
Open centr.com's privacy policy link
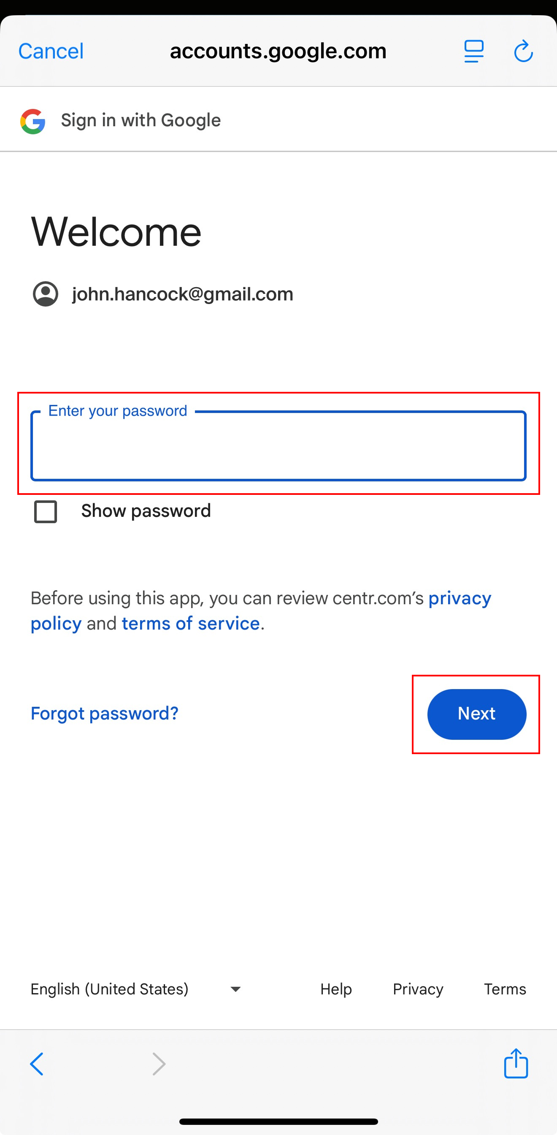coord(459,598)
